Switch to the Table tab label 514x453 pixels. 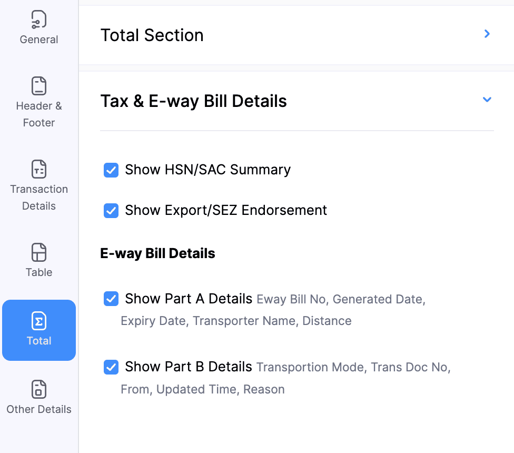(x=39, y=272)
